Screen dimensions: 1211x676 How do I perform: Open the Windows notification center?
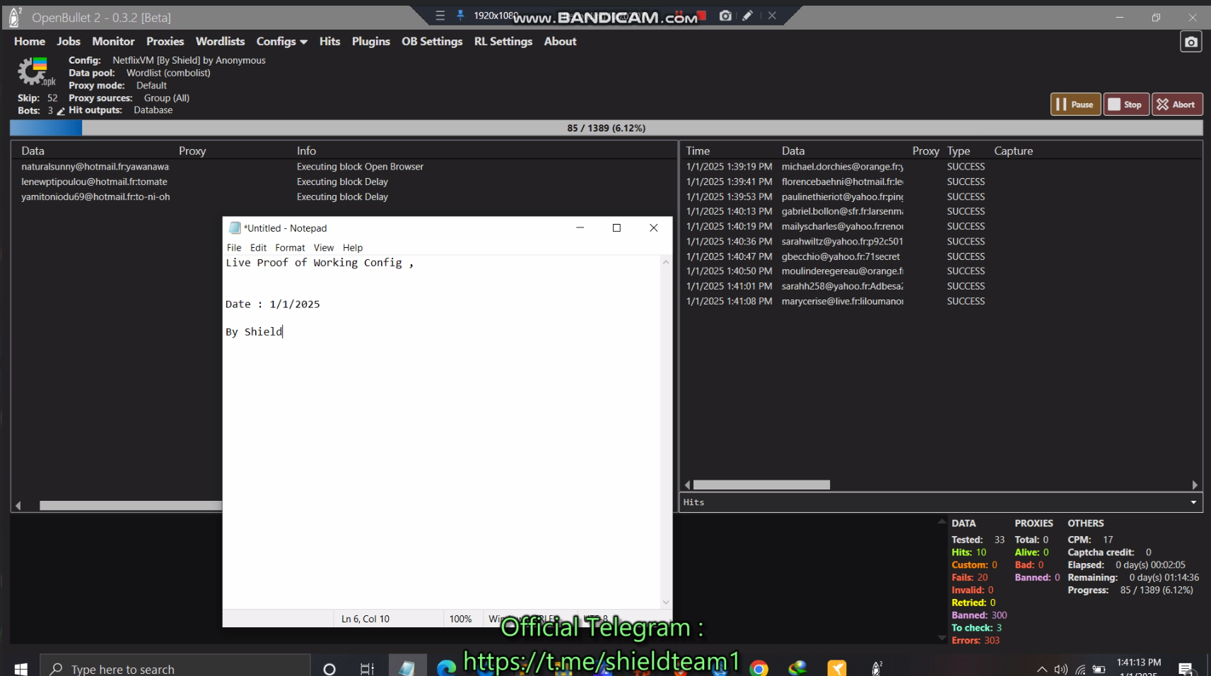[1186, 668]
